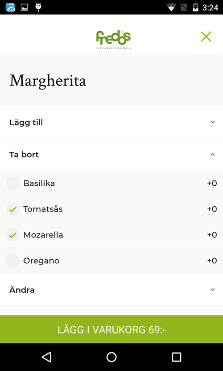Viewport: 223px width, 371px height.
Task: Open the ES file explorer notification icon
Action: point(10,7)
